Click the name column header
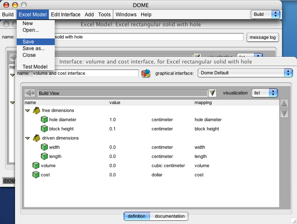The image size is (297, 224). pos(66,102)
